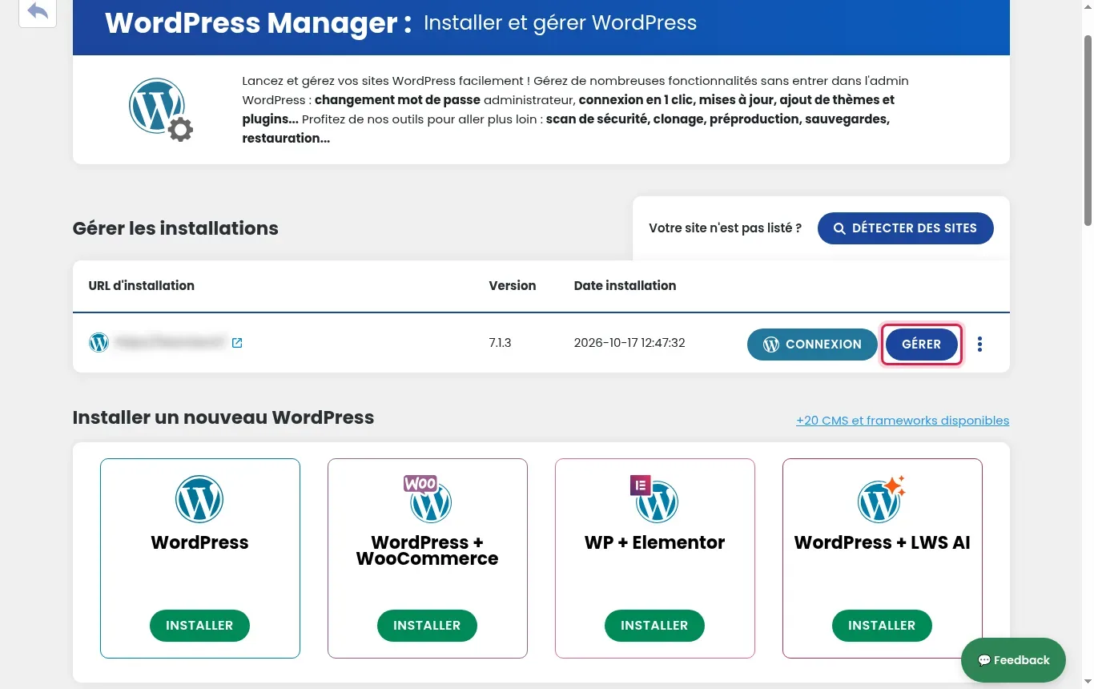Open the installation URL external link icon
Viewport: 1094px width, 689px height.
click(237, 343)
